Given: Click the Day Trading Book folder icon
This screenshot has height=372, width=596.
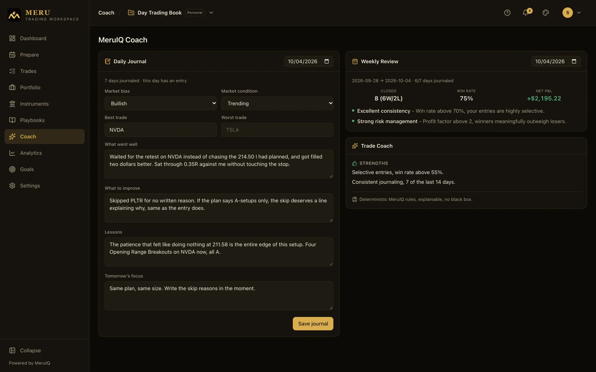Looking at the screenshot, I should click(x=131, y=13).
